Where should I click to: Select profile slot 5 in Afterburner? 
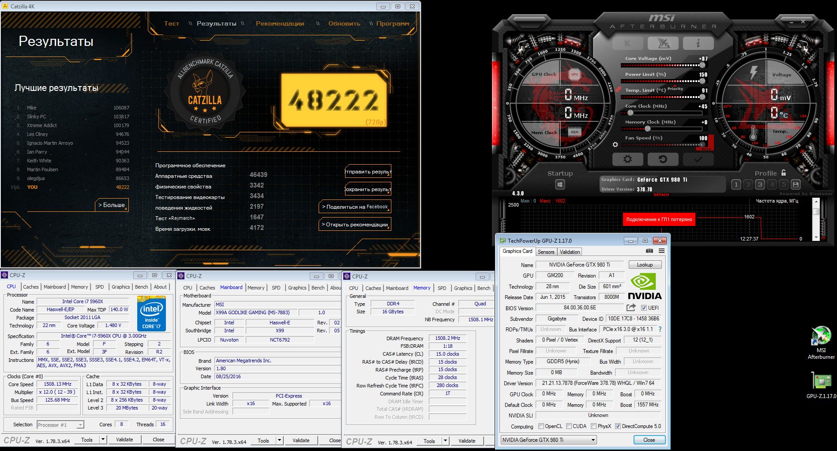(784, 184)
